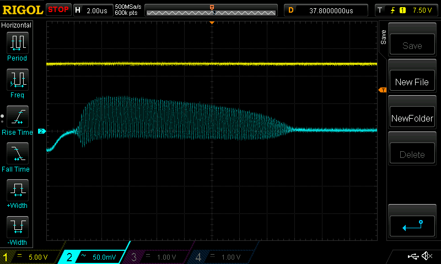Click the orange D delay label

(x=291, y=10)
